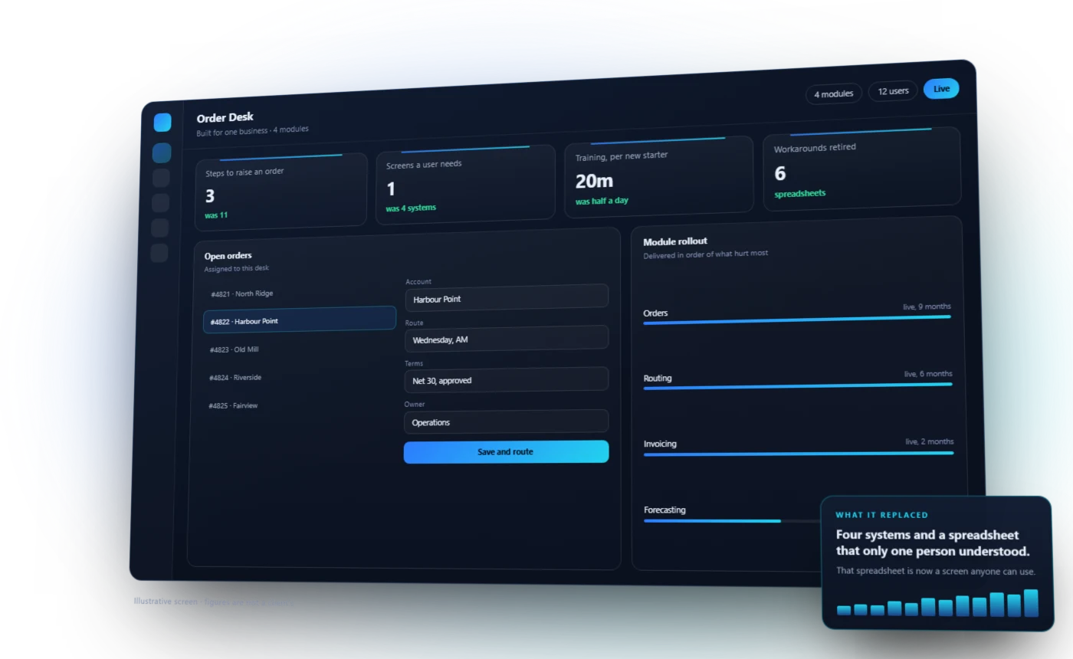This screenshot has height=659, width=1073.
Task: Click the Orders rollout progress bar
Action: click(x=797, y=320)
